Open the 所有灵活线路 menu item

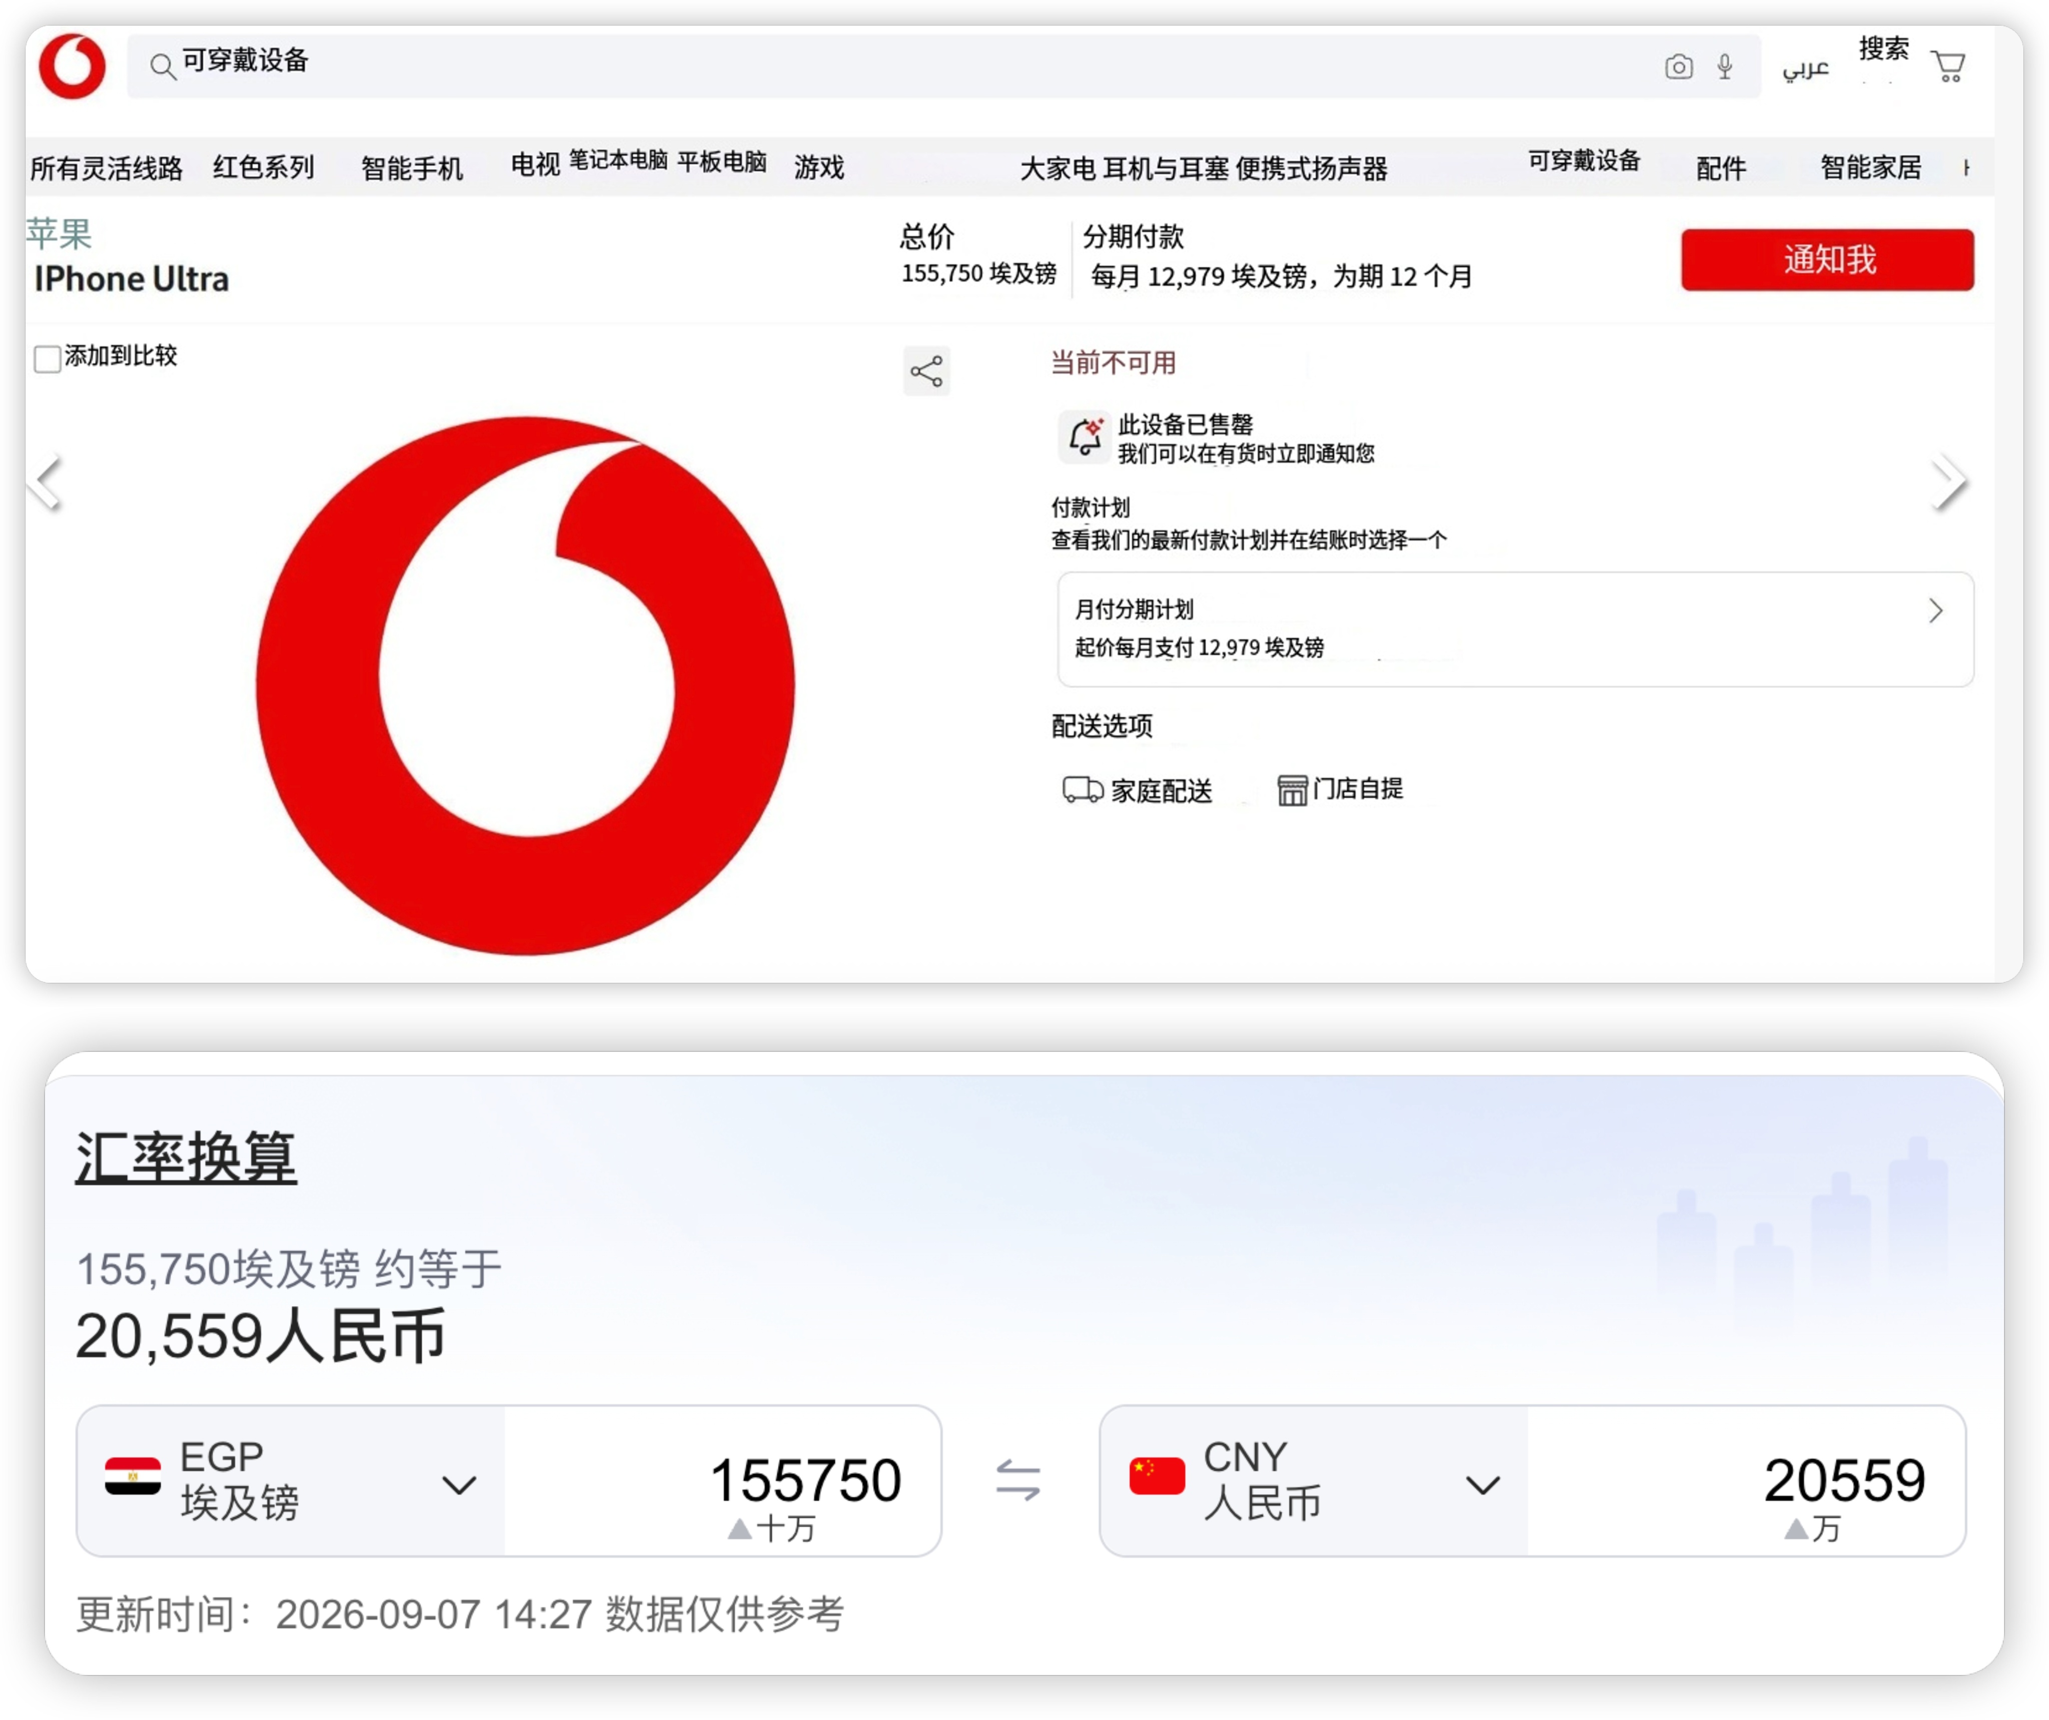click(107, 168)
